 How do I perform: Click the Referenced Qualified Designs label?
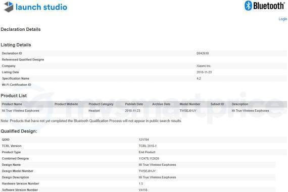point(23,59)
